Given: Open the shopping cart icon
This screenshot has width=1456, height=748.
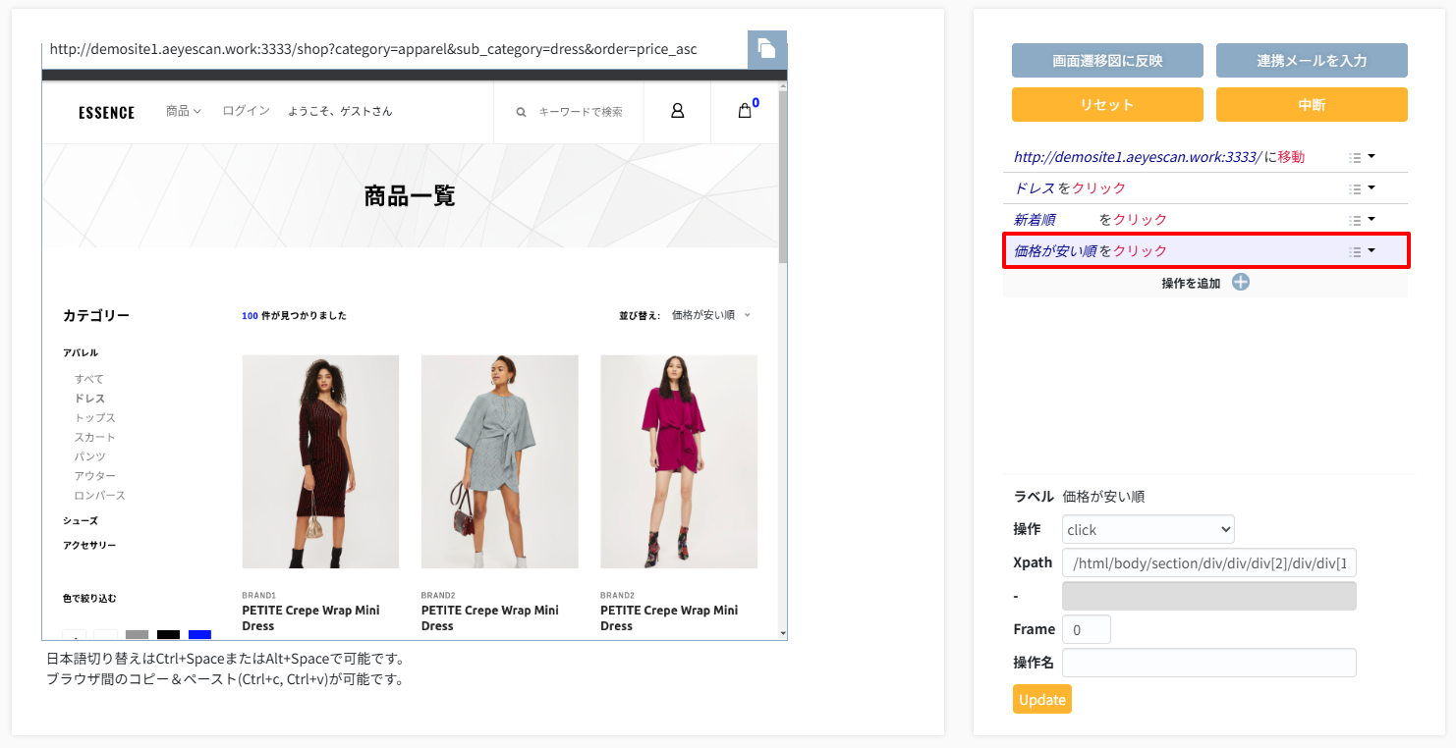Looking at the screenshot, I should 745,111.
